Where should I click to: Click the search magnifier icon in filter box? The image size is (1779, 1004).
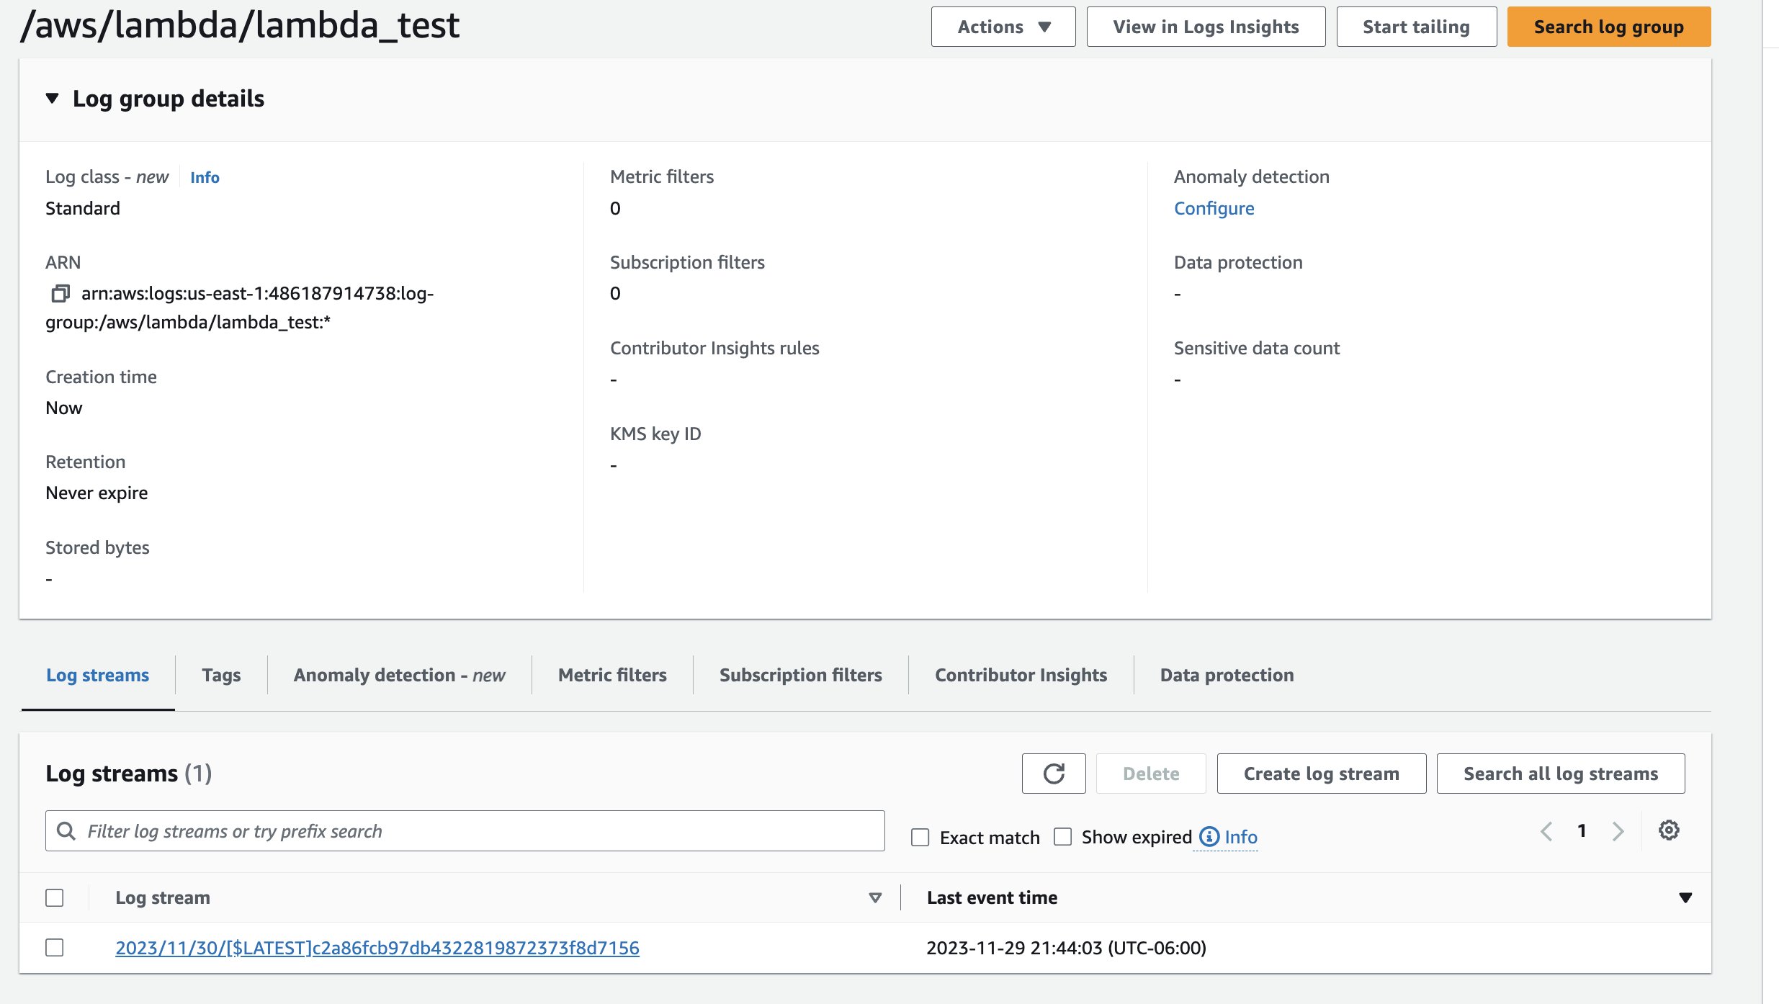click(66, 831)
